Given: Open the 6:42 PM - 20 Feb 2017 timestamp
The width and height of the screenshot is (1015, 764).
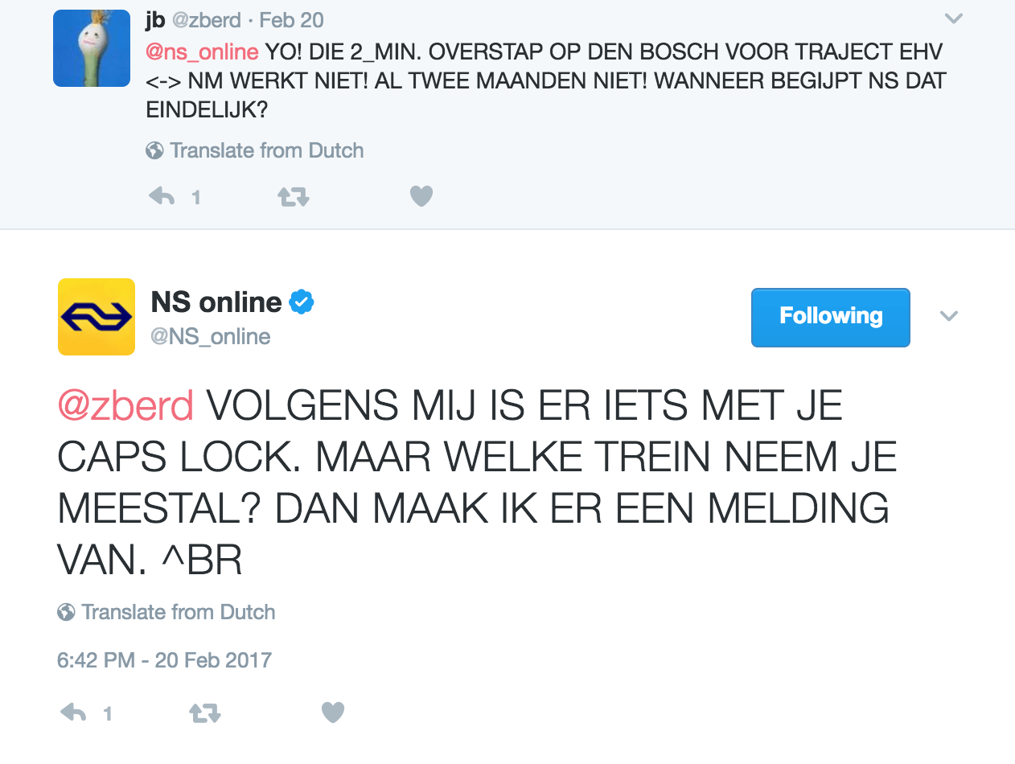Looking at the screenshot, I should click(x=164, y=660).
